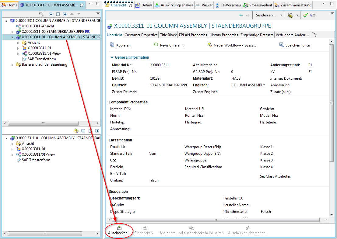Screen dimensions: 337x239
Task: Open the Customer Properties tab
Action: coord(141,35)
